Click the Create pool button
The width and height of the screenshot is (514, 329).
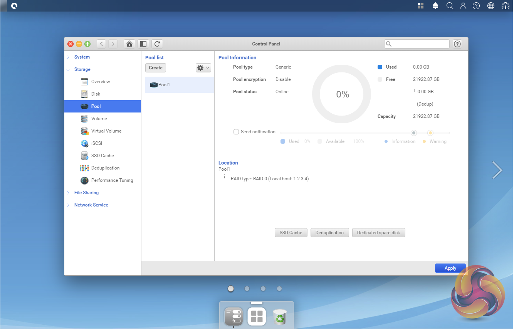156,68
